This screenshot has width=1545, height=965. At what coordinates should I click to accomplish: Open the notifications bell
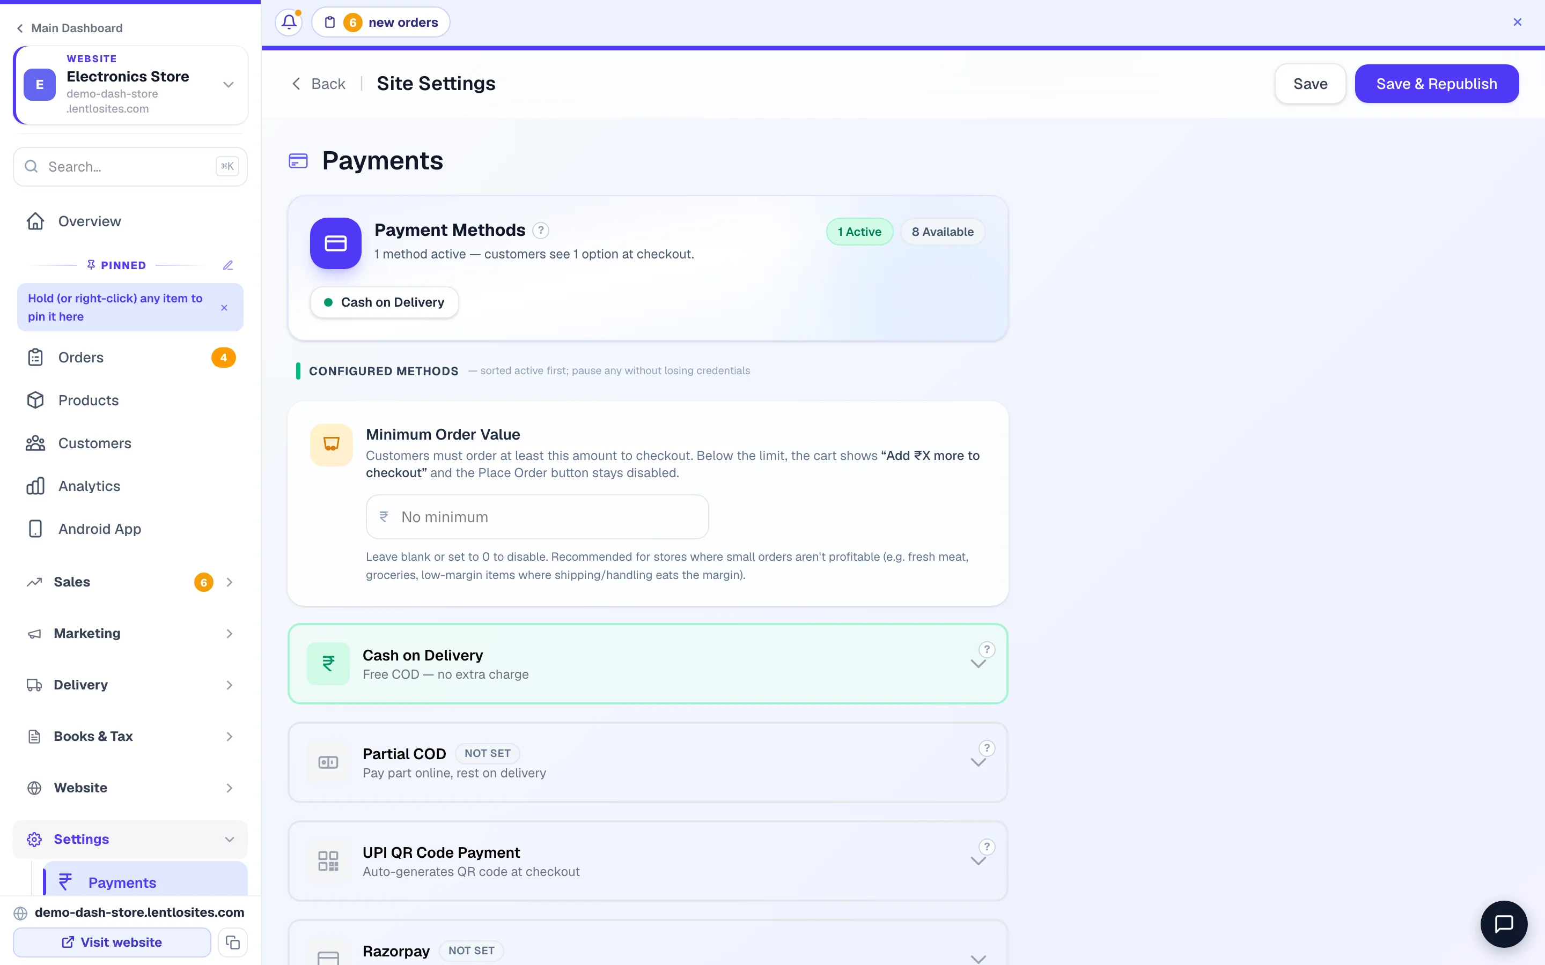tap(289, 23)
